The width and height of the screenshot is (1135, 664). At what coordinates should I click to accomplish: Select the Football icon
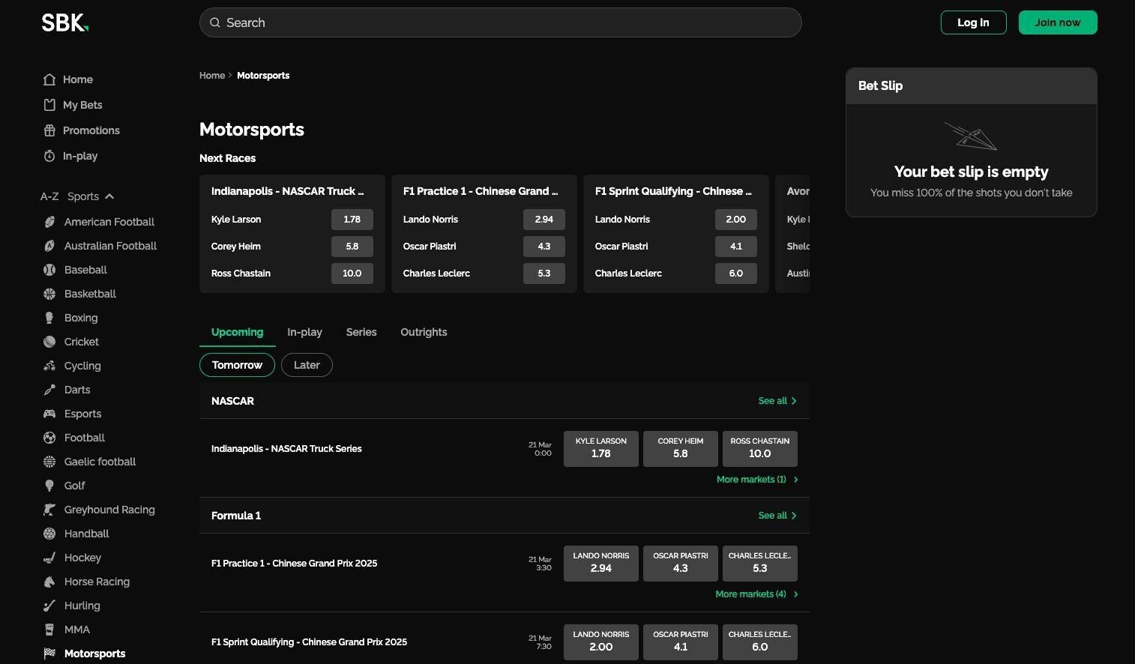coord(49,438)
